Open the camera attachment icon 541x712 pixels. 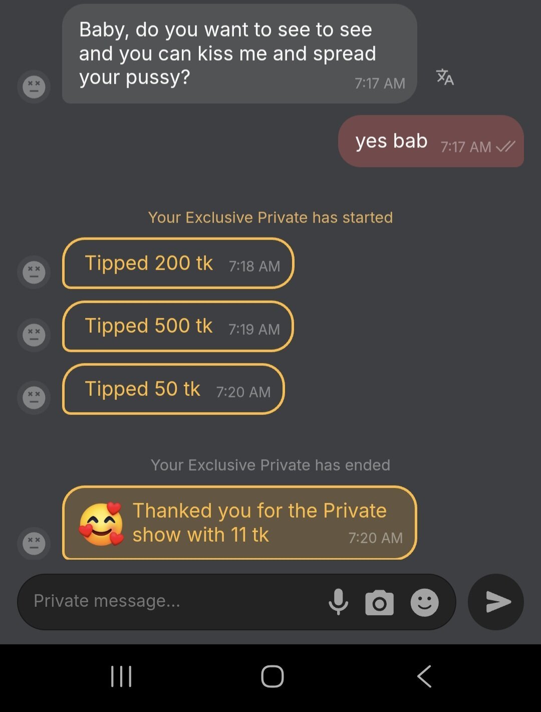(x=379, y=602)
